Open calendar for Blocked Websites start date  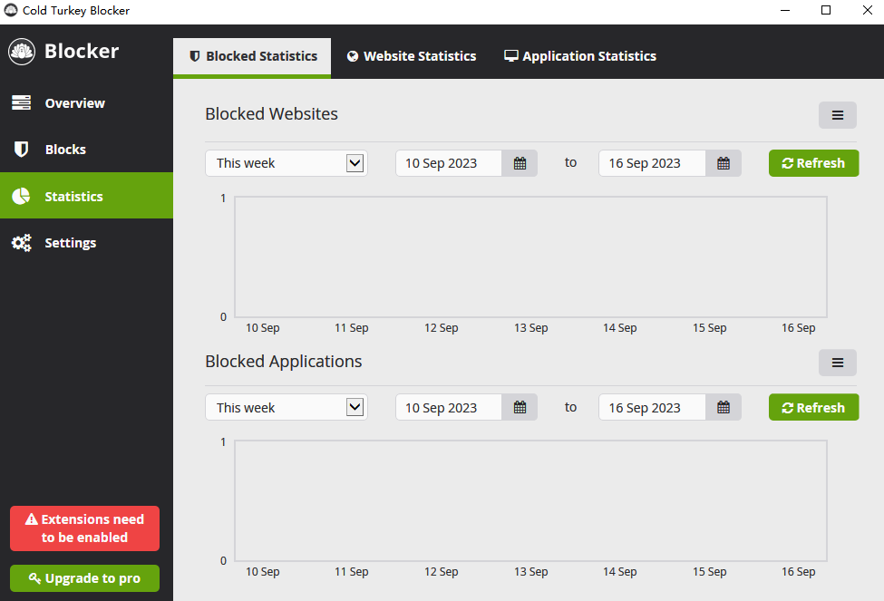click(x=520, y=163)
